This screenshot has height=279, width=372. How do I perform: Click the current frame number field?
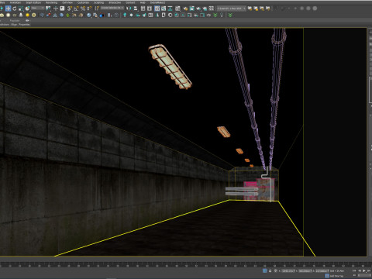click(x=364, y=275)
